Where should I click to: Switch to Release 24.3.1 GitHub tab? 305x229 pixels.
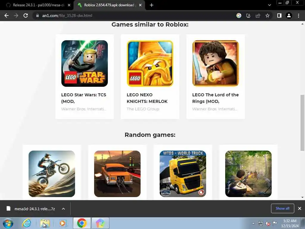point(38,5)
